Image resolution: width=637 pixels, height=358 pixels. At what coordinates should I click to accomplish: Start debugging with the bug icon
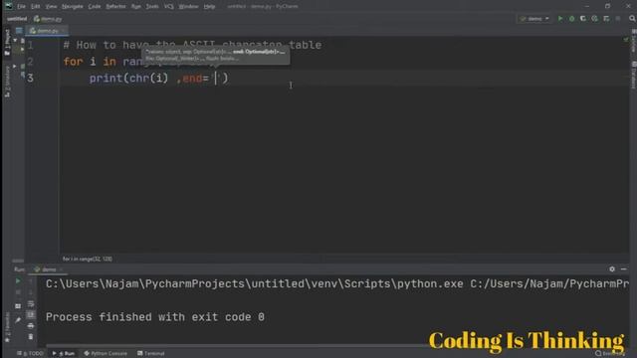571,19
